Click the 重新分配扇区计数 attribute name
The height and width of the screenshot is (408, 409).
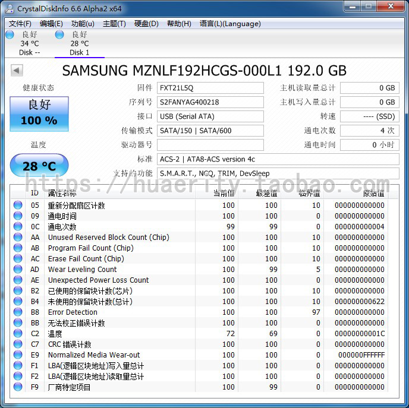click(77, 205)
